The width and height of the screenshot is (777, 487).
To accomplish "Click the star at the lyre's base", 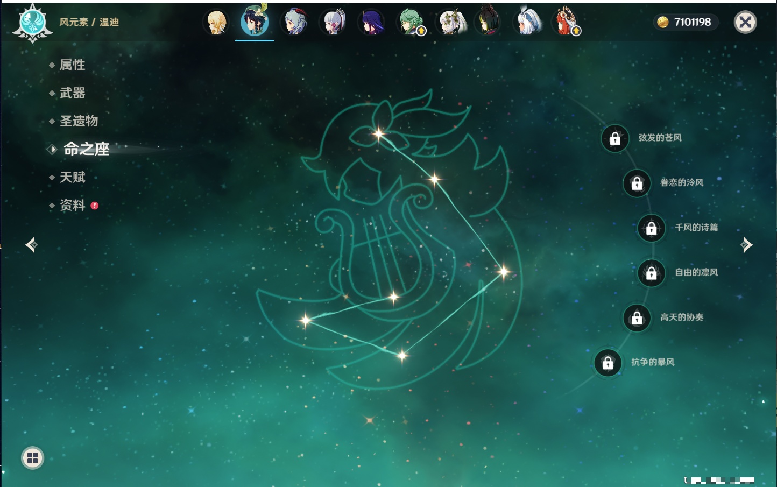I will 393,297.
